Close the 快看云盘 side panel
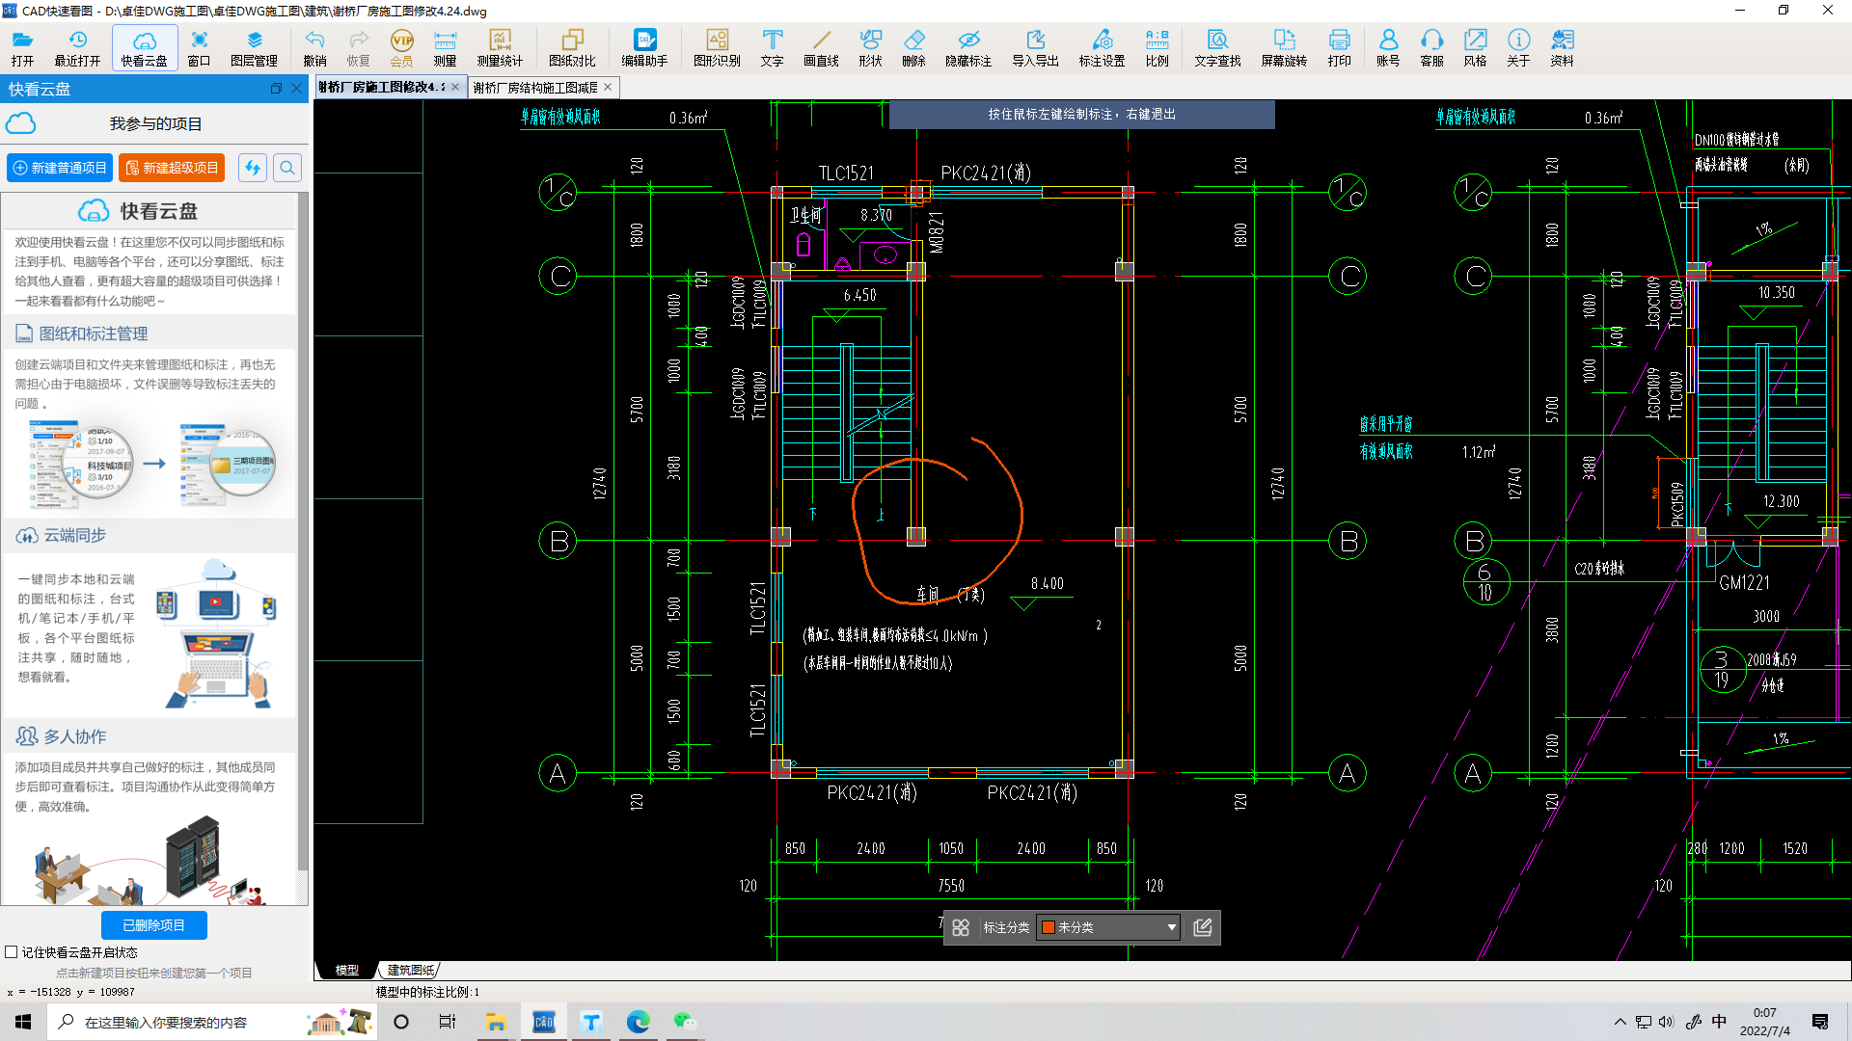 pyautogui.click(x=297, y=89)
